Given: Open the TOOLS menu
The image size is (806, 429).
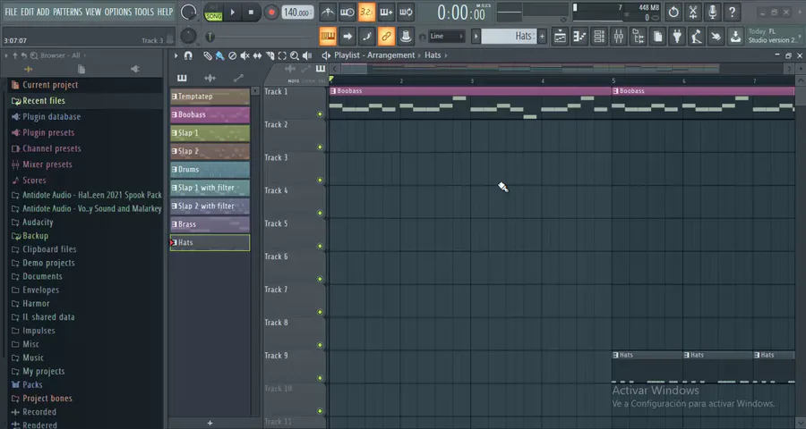Looking at the screenshot, I should [144, 12].
